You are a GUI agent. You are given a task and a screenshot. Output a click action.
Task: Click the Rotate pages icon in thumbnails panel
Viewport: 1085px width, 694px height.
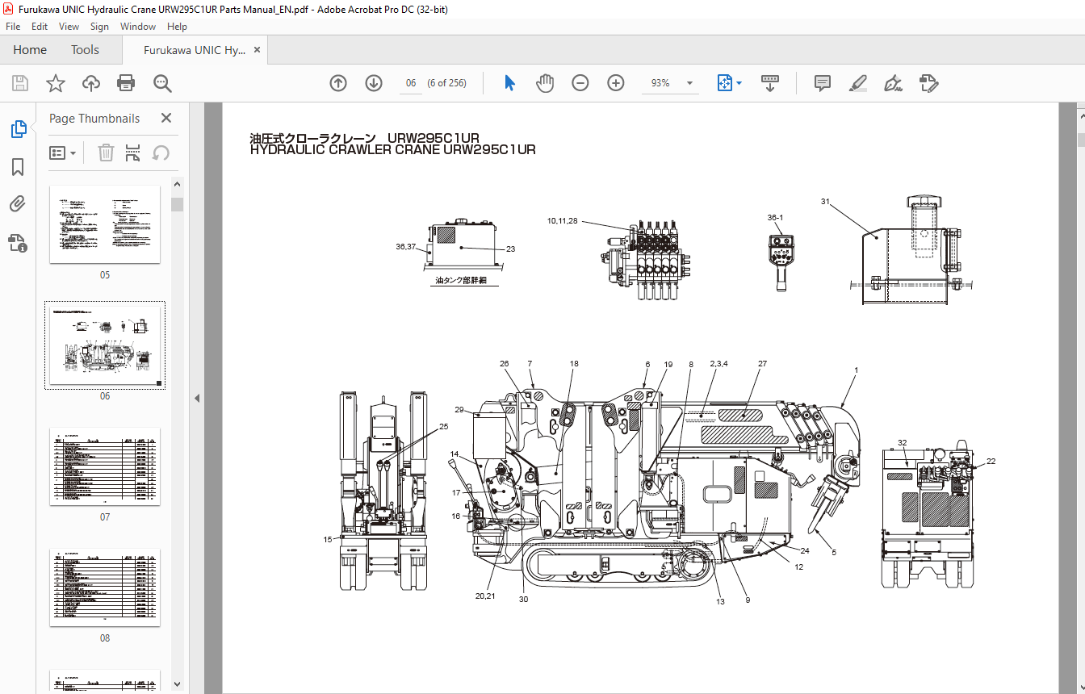[x=161, y=153]
